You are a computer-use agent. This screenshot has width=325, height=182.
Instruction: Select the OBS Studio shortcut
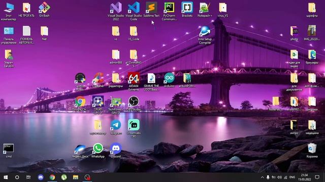click(134, 102)
